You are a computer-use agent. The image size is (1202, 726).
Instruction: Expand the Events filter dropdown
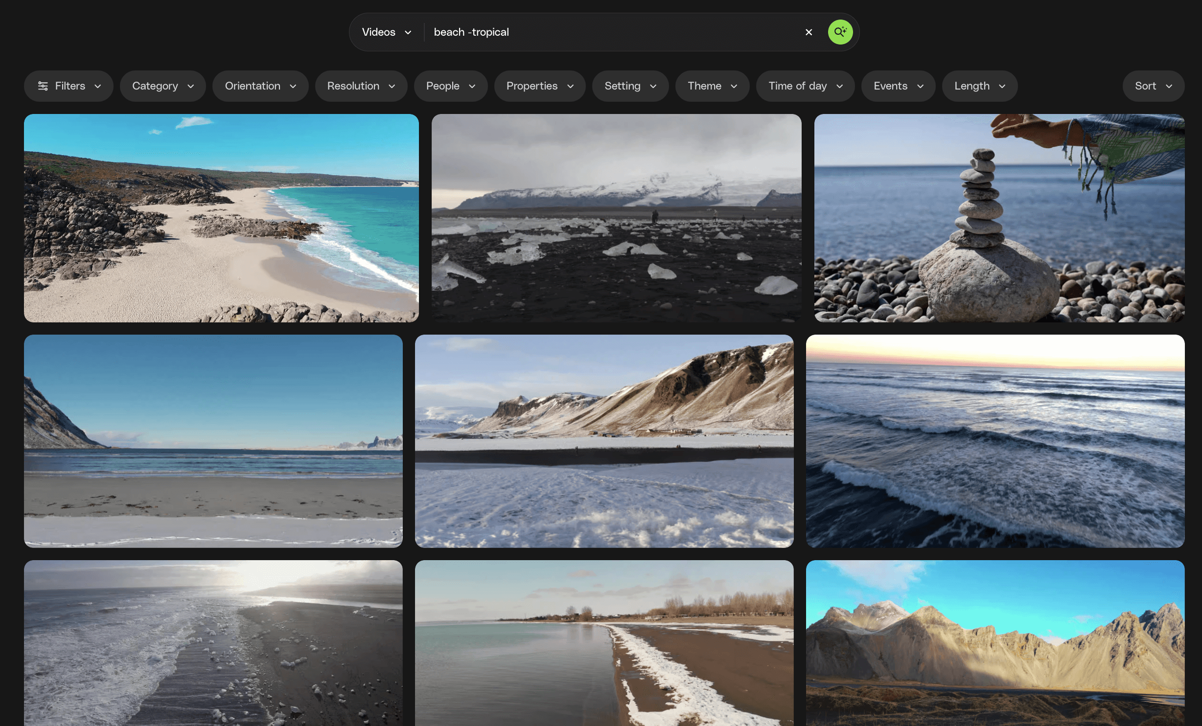pyautogui.click(x=898, y=86)
